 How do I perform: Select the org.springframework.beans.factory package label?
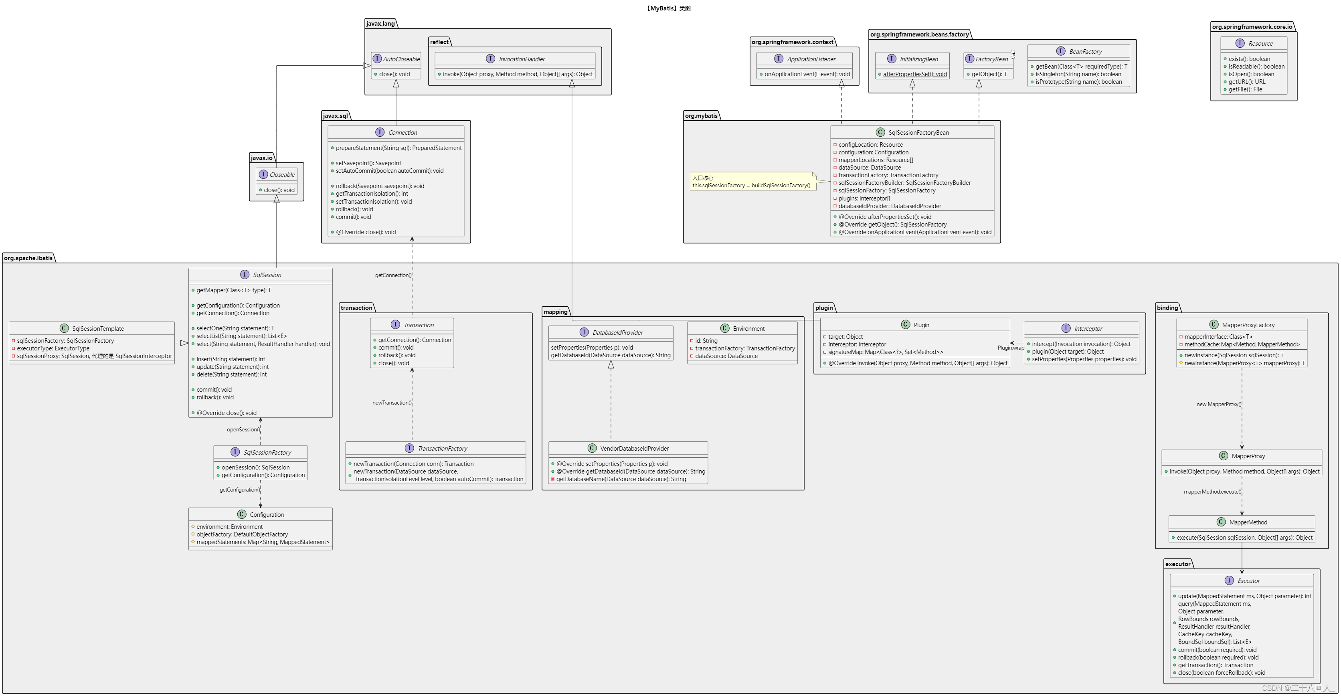pyautogui.click(x=920, y=34)
